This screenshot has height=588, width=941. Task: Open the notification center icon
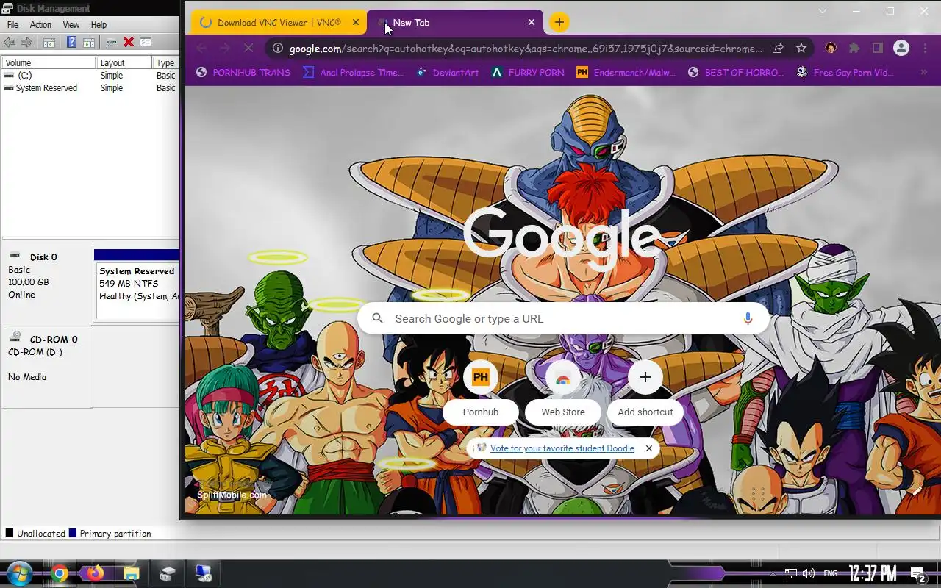tap(918, 574)
